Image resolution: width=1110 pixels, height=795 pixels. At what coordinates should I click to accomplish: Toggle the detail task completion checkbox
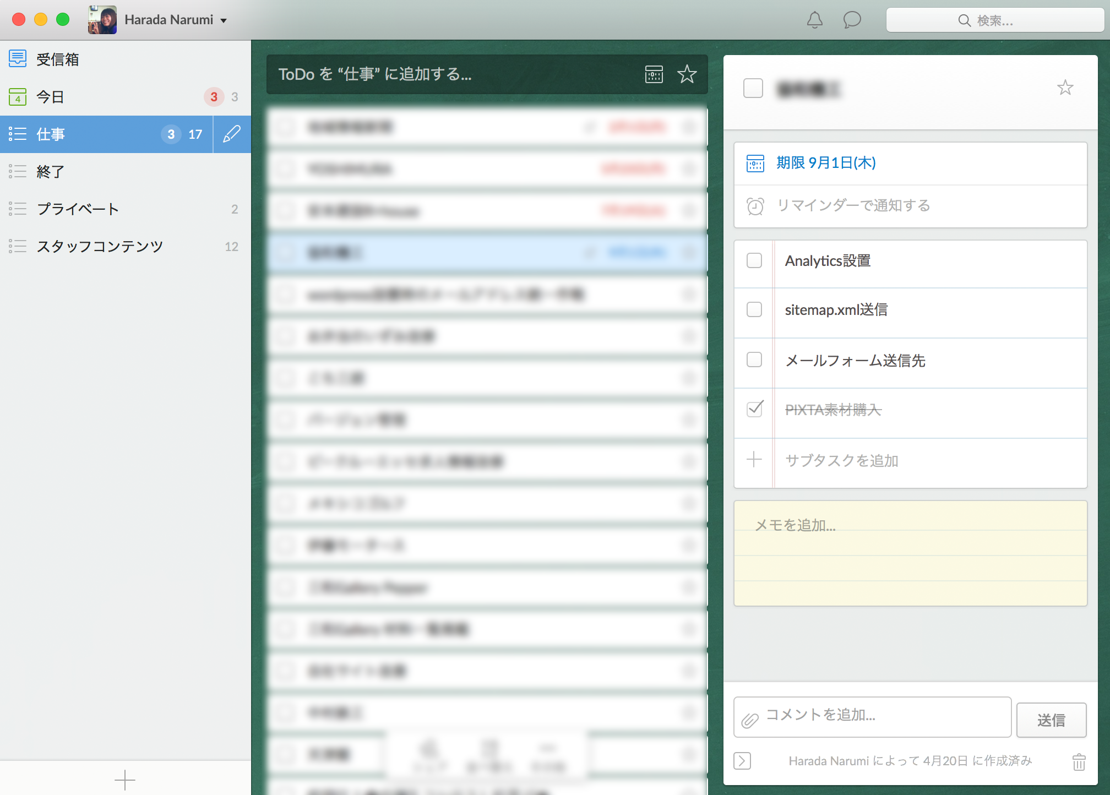point(753,88)
